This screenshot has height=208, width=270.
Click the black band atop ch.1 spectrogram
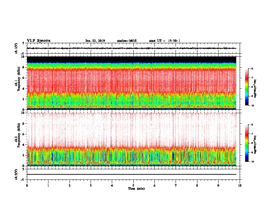pyautogui.click(x=132, y=59)
